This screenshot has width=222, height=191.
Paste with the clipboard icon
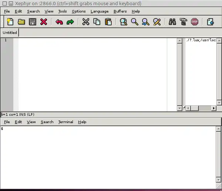pos(108,22)
